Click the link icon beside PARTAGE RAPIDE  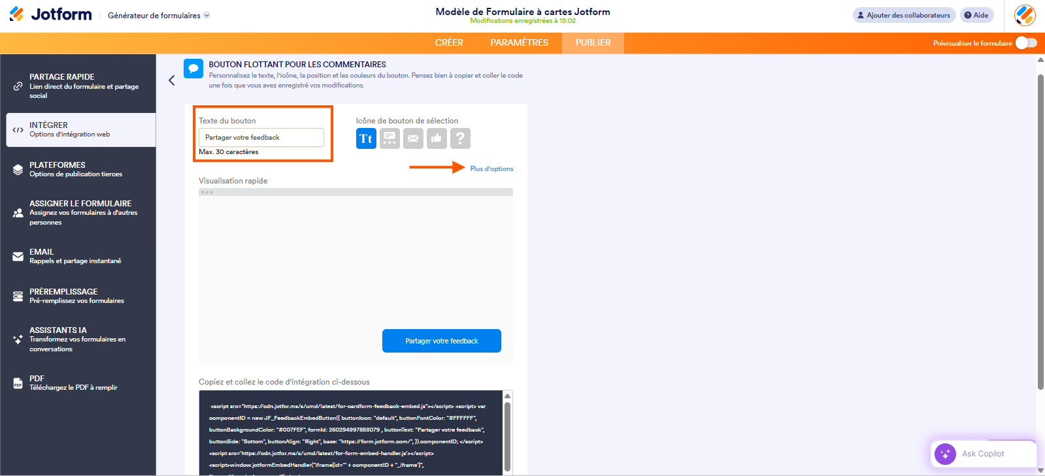click(18, 86)
